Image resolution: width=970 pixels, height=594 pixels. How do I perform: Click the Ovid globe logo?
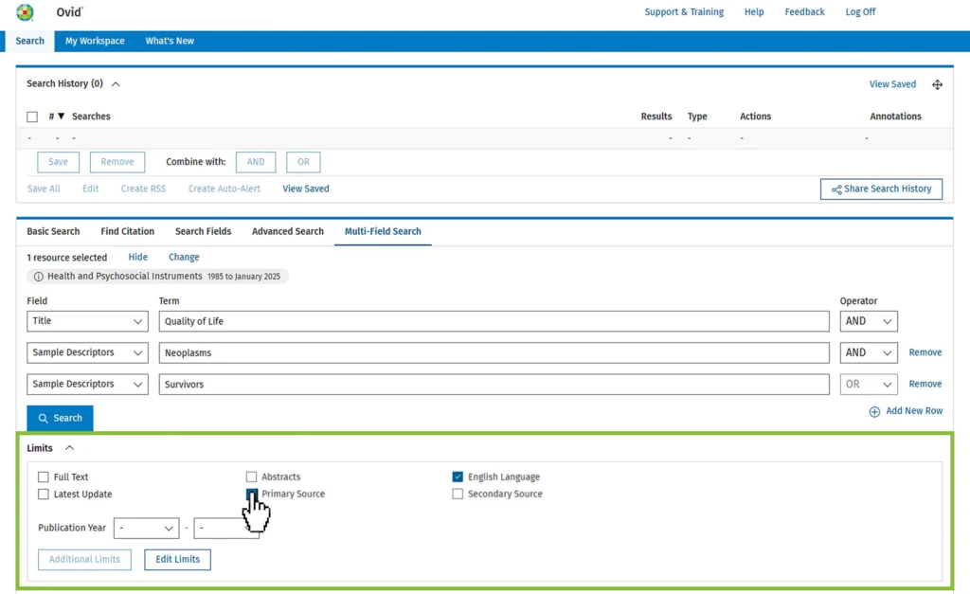(x=25, y=11)
